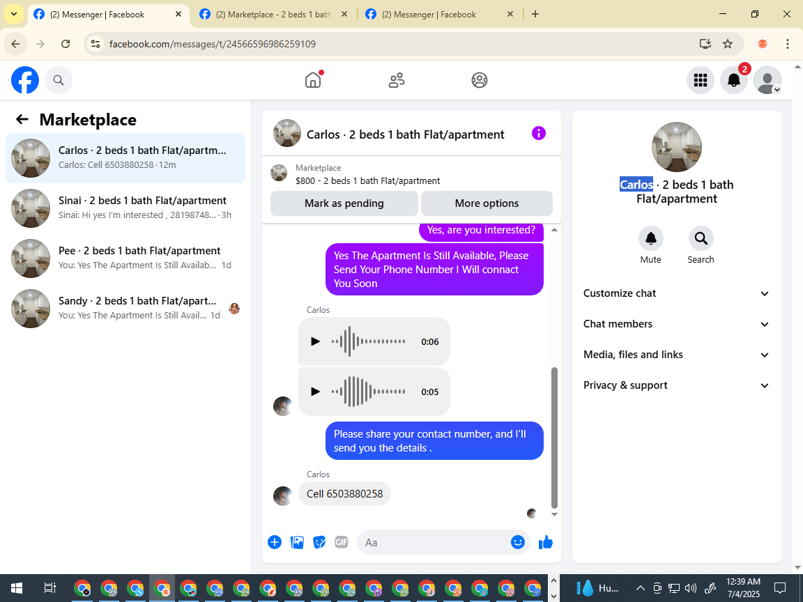Screen dimensions: 803x602
Task: Expand the Privacy & support section
Action: (677, 385)
